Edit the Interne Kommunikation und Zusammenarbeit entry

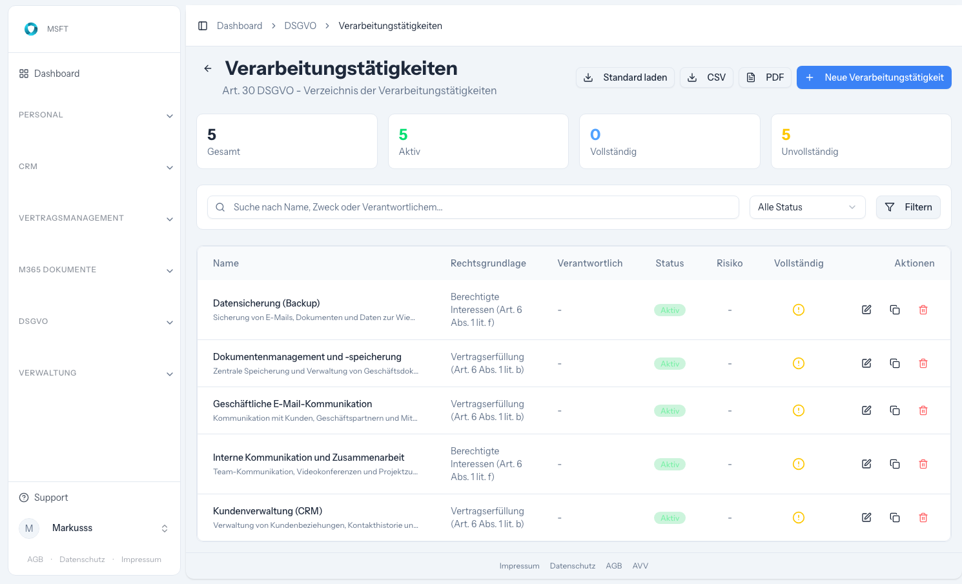866,464
